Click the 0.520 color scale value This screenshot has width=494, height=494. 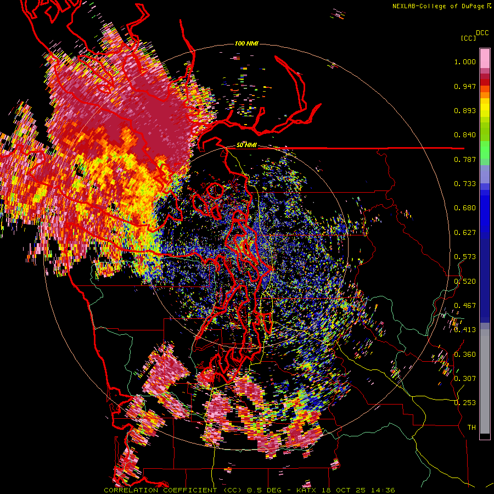click(465, 282)
